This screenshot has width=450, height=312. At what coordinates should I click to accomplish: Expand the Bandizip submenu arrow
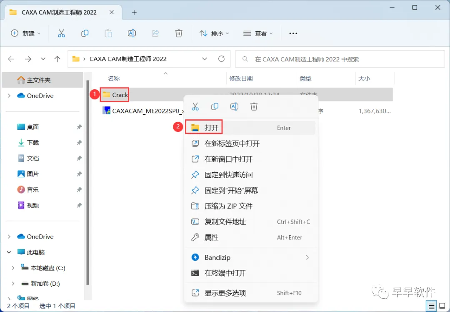[x=307, y=257]
